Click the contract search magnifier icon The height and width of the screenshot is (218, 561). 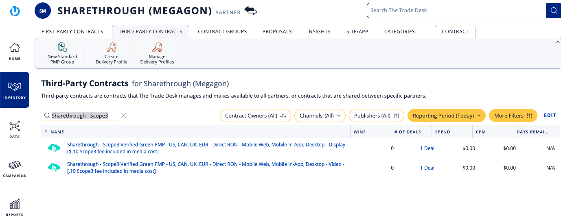47,116
